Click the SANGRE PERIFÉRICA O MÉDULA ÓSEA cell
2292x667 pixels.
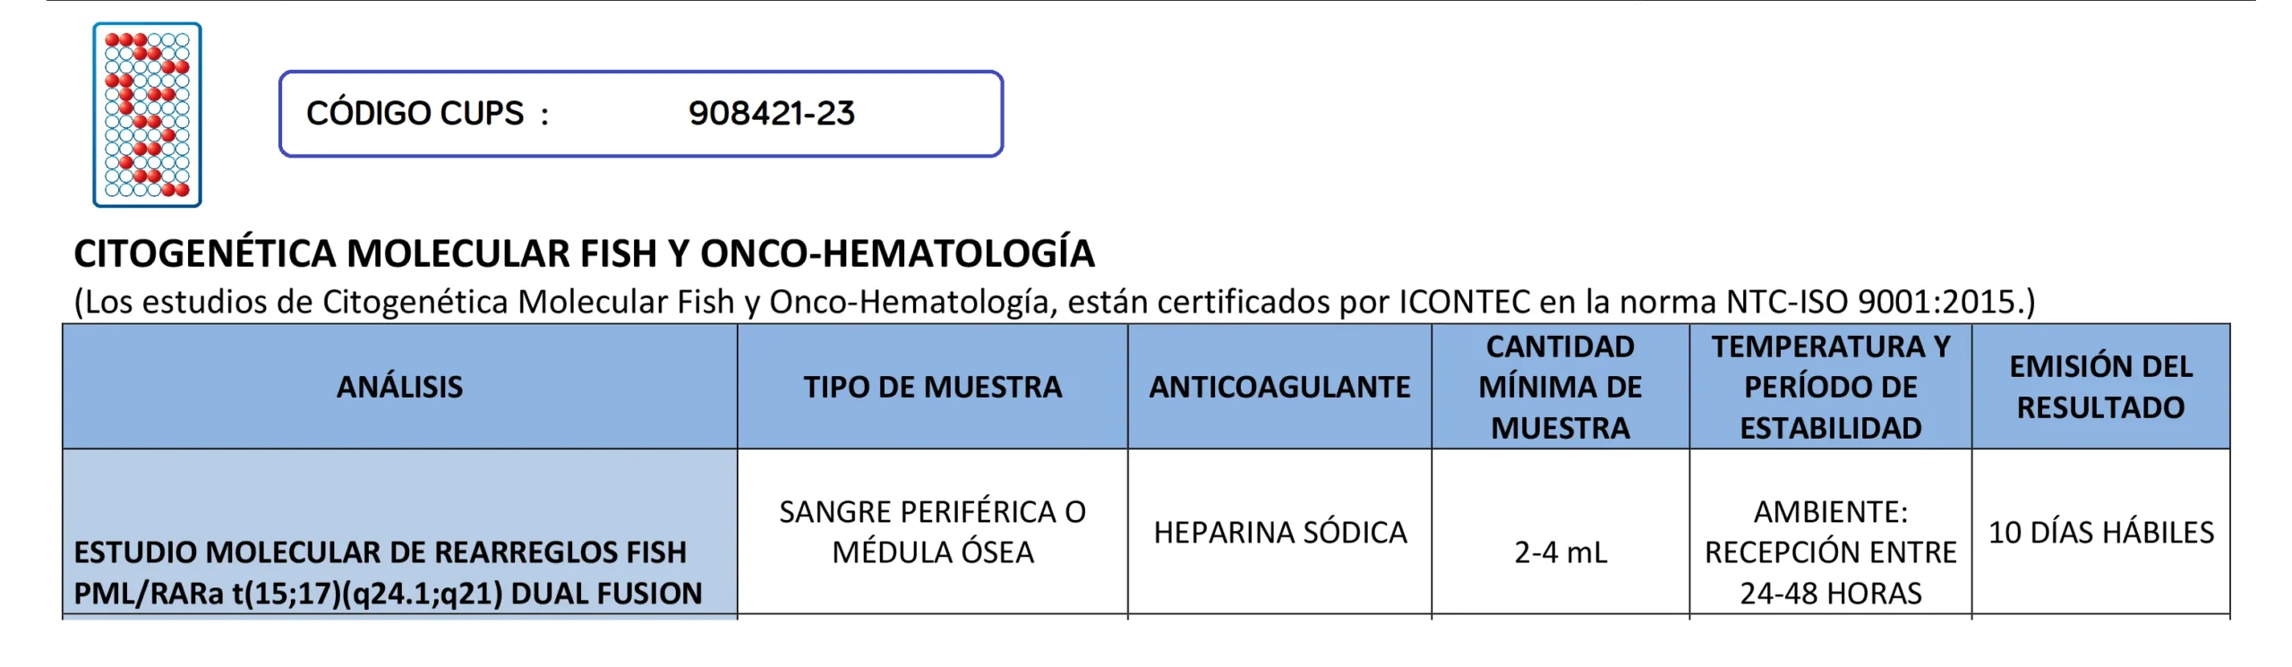pos(932,532)
